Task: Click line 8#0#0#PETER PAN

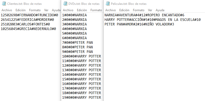Action: [x=77, y=47]
